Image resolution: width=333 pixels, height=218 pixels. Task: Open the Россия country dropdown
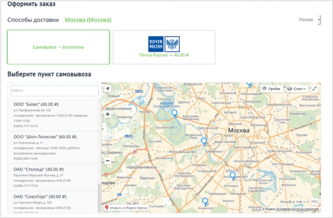tap(310, 20)
